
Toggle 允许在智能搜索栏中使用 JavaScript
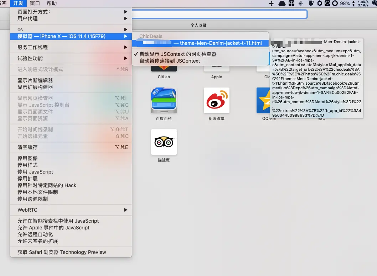tap(71, 221)
